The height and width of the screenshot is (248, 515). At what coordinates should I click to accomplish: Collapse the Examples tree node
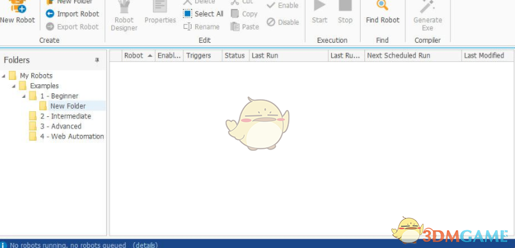pos(14,86)
